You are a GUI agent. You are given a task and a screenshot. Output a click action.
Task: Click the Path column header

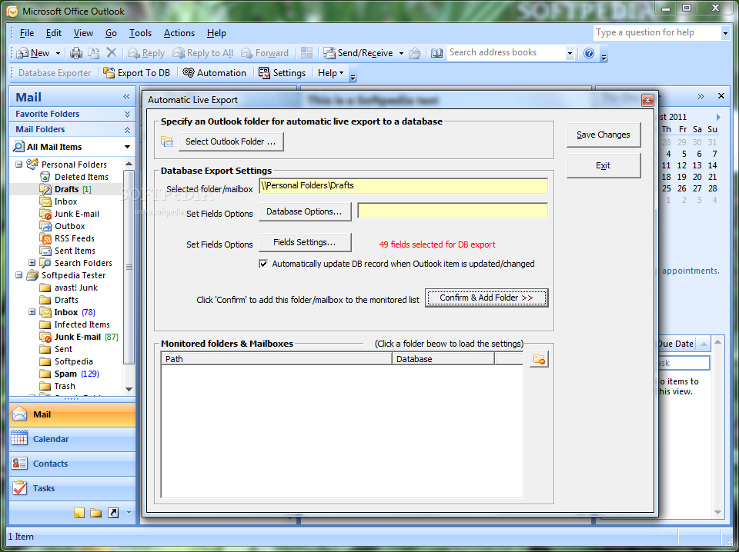(276, 359)
